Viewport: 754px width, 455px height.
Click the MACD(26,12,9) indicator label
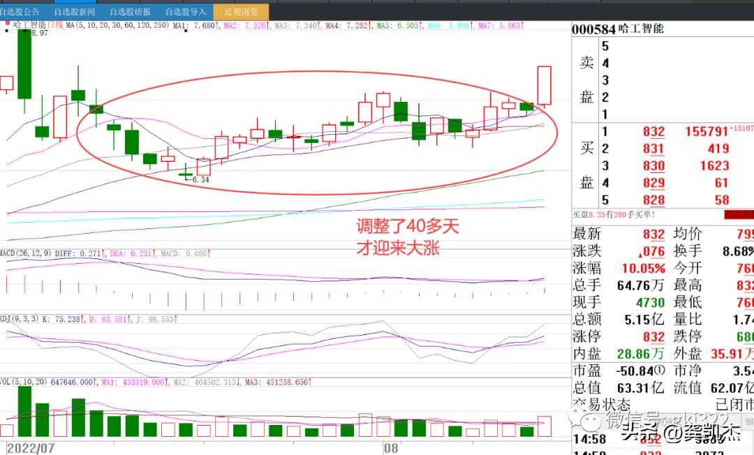[x=26, y=253]
